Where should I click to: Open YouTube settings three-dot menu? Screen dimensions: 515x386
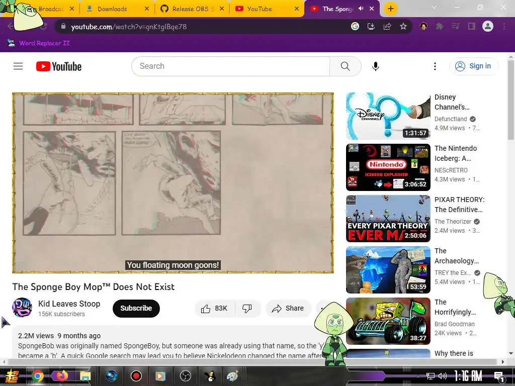[x=435, y=66]
